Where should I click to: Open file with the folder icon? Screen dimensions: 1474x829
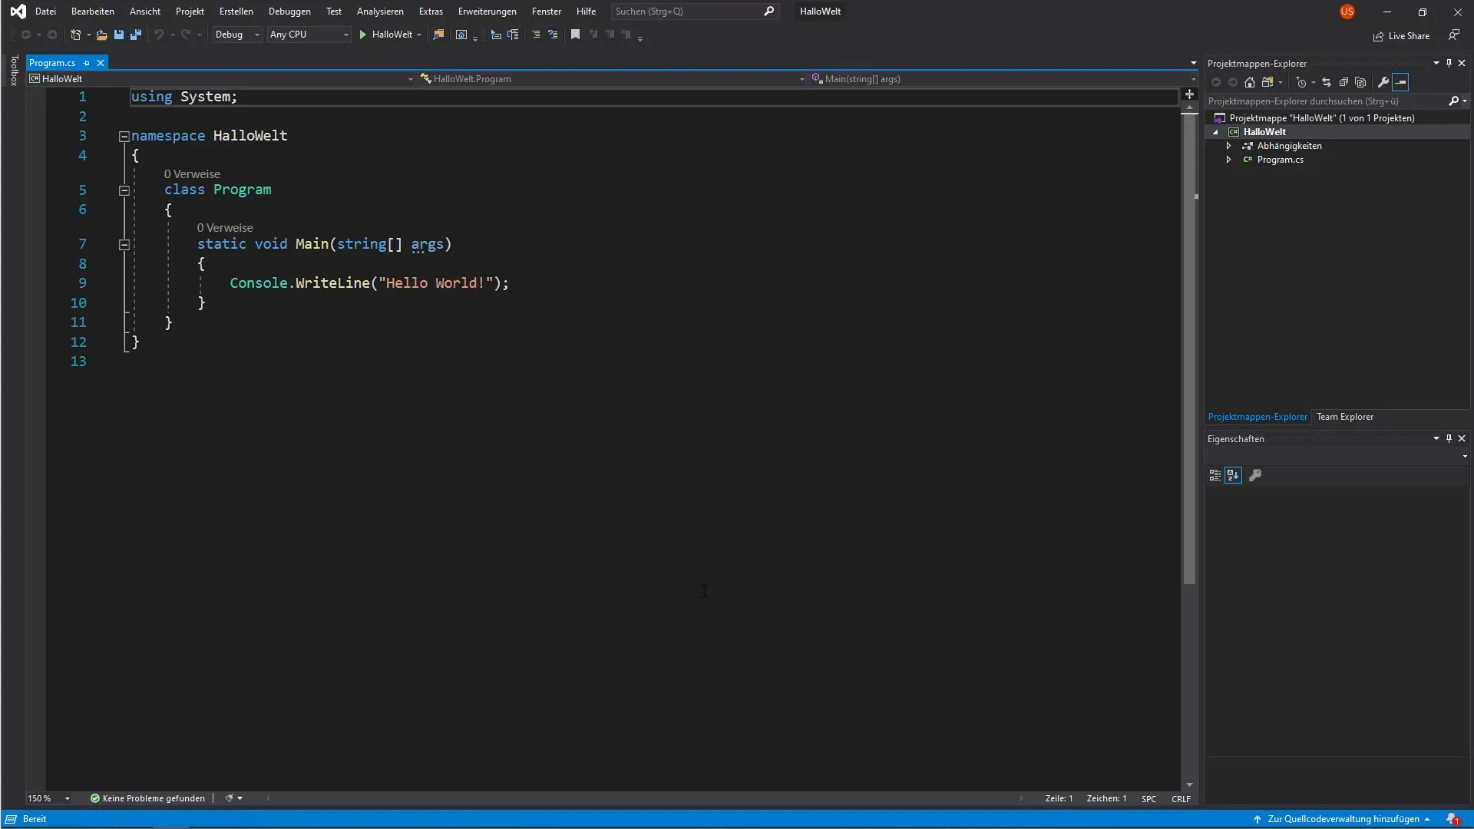click(x=101, y=35)
